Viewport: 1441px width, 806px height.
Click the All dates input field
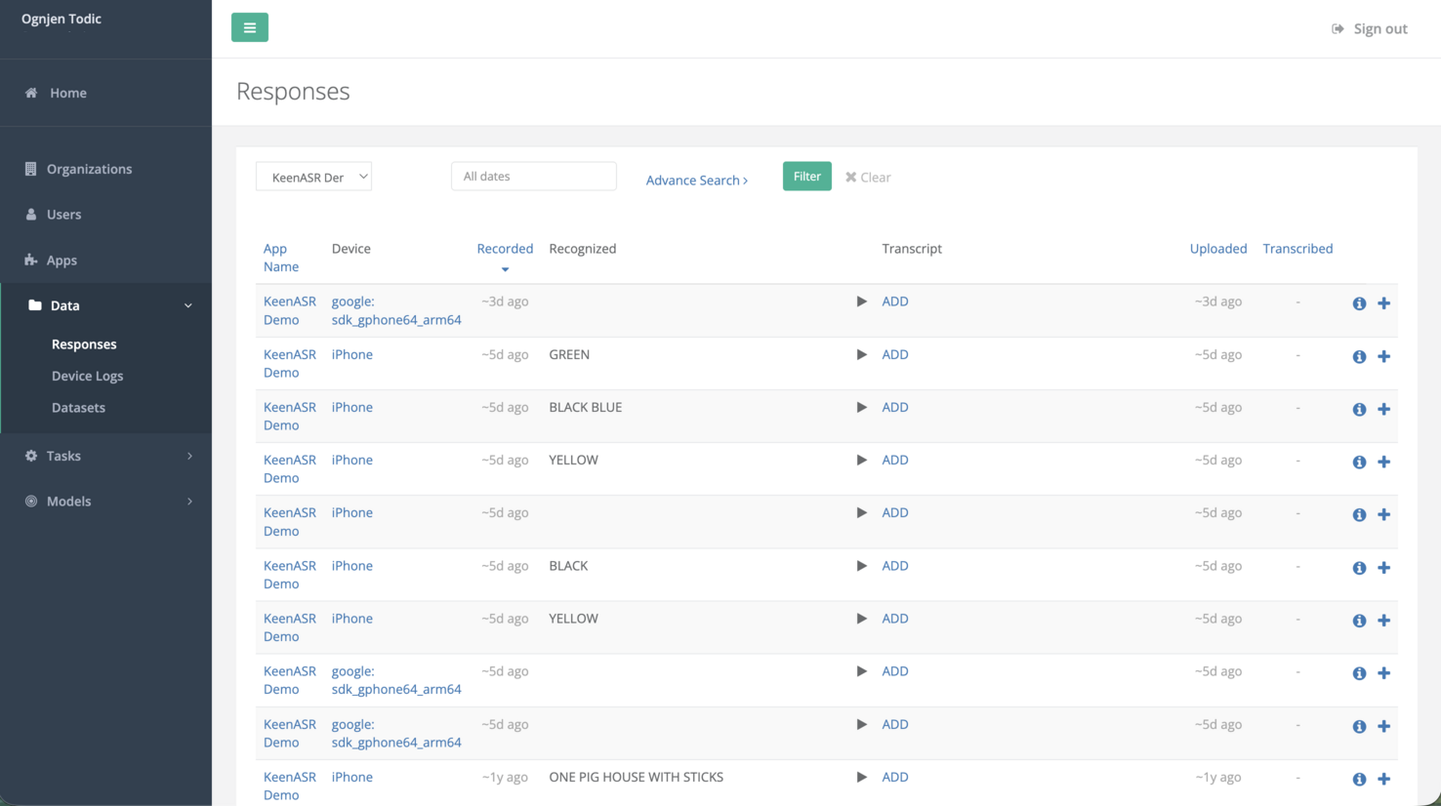point(533,176)
